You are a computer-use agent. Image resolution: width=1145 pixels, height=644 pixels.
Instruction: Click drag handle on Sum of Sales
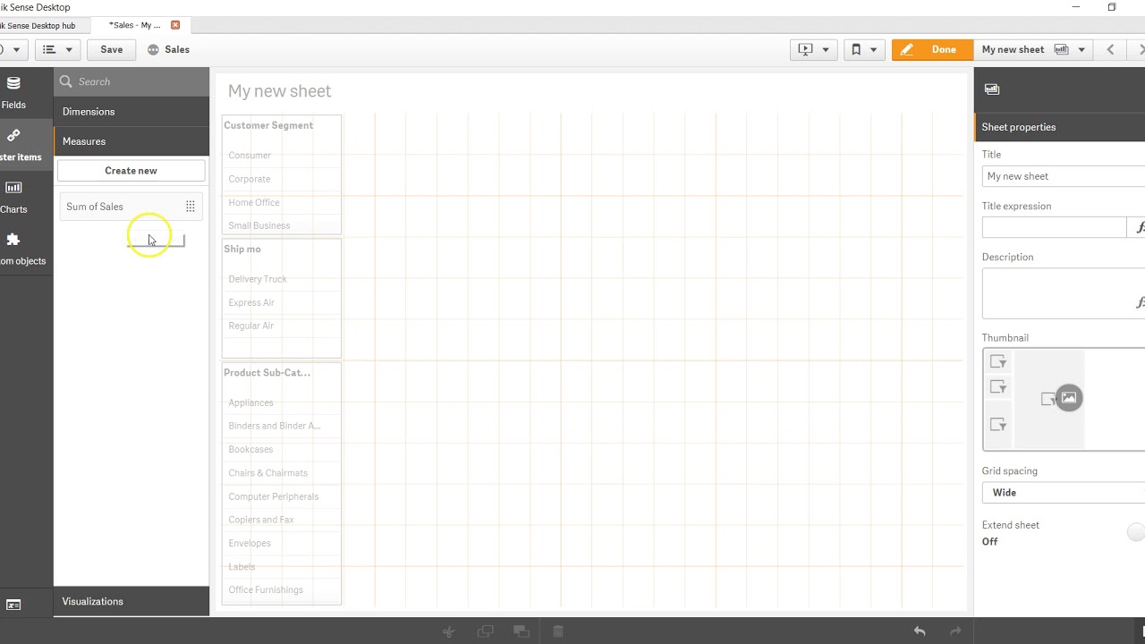coord(190,207)
